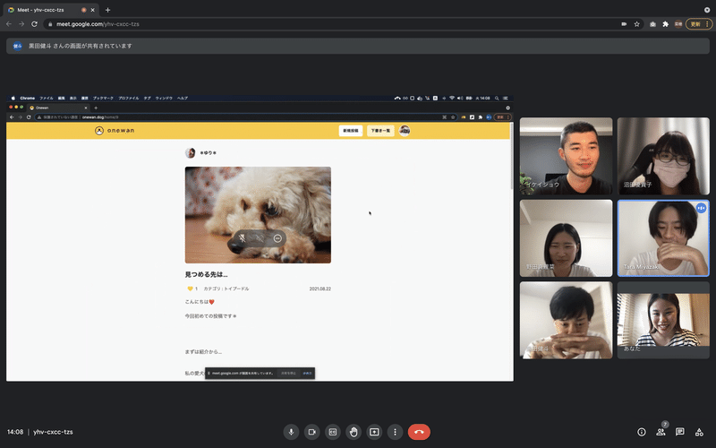Open tab search arrow at top right

point(707,10)
